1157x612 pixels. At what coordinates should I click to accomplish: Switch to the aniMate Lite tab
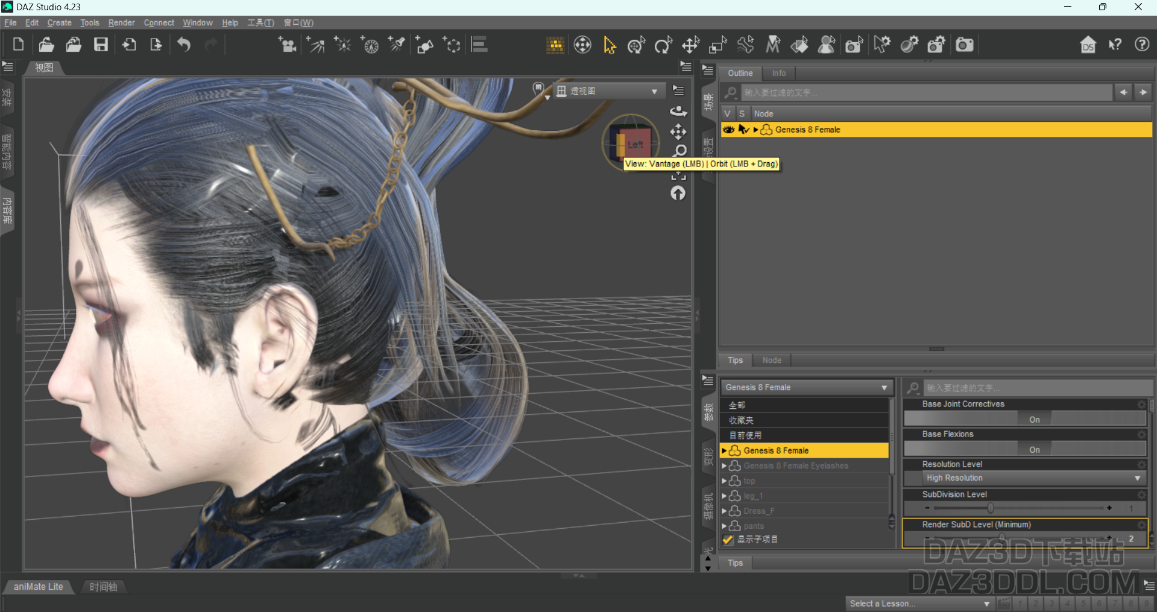tap(38, 587)
